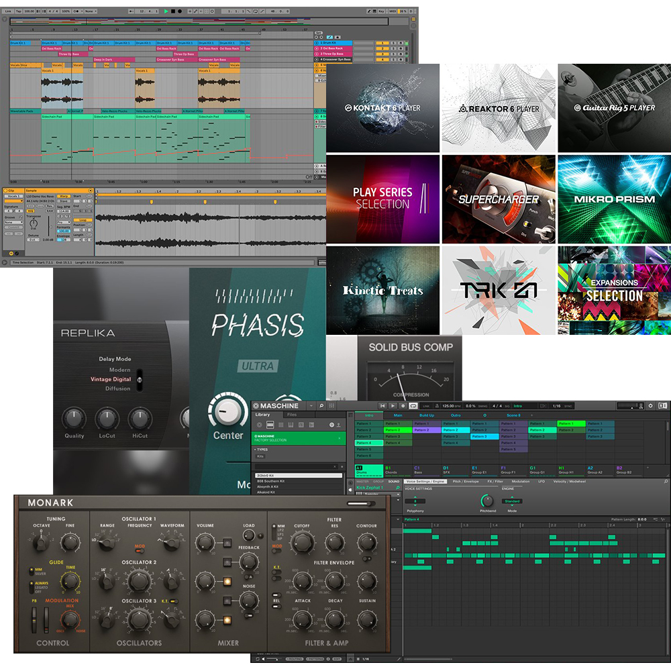Open the FX / Filter page in Maschine
Screen dimensions: 671x671
[x=495, y=481]
